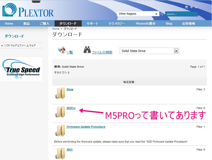Click the search input field
This screenshot has height=160, width=212.
(x=181, y=14)
